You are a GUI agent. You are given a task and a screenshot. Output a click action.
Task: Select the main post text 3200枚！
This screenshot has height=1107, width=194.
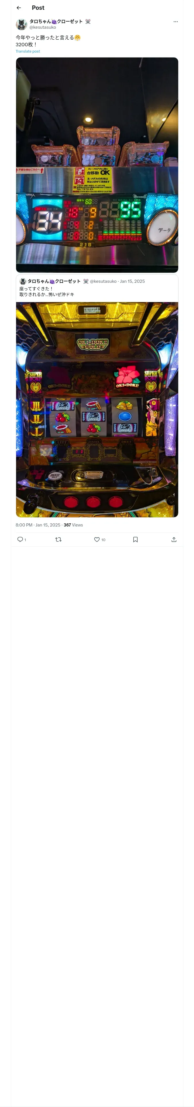[x=26, y=45]
